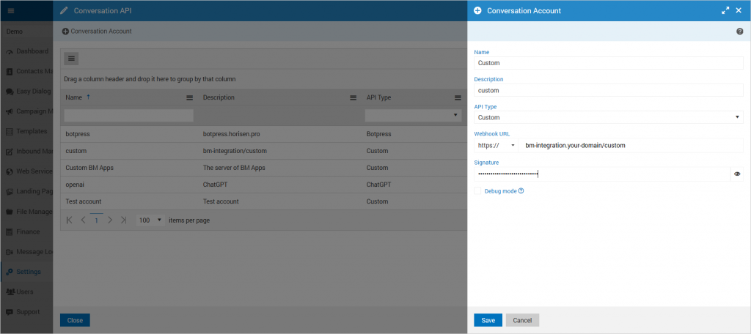Image resolution: width=751 pixels, height=334 pixels.
Task: Open the grid menu icon above table
Action: 71,59
